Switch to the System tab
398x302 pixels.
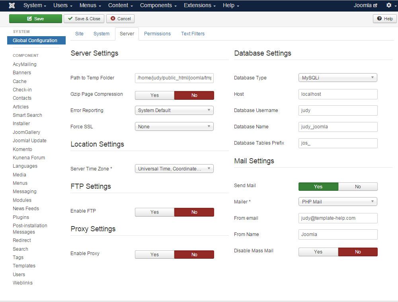point(101,34)
